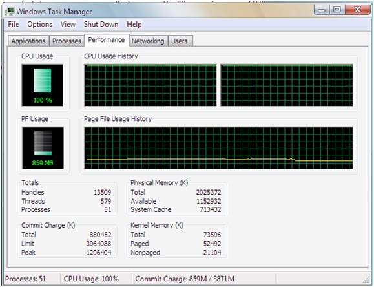
Task: Click the PF Usage 859 MB meter
Action: pyautogui.click(x=43, y=148)
